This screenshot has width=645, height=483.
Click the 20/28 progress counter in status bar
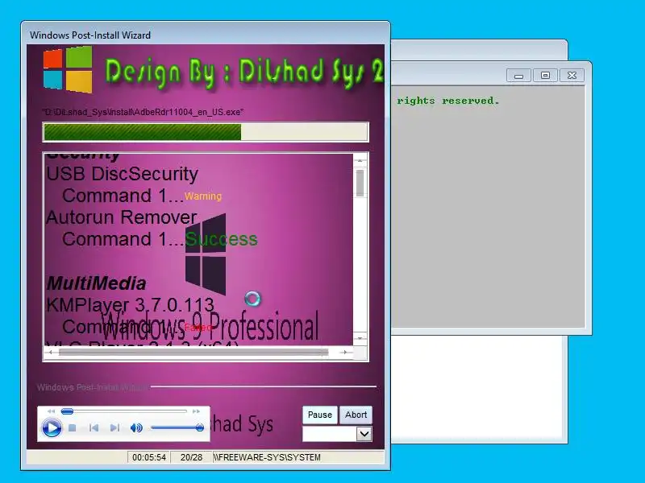click(191, 457)
